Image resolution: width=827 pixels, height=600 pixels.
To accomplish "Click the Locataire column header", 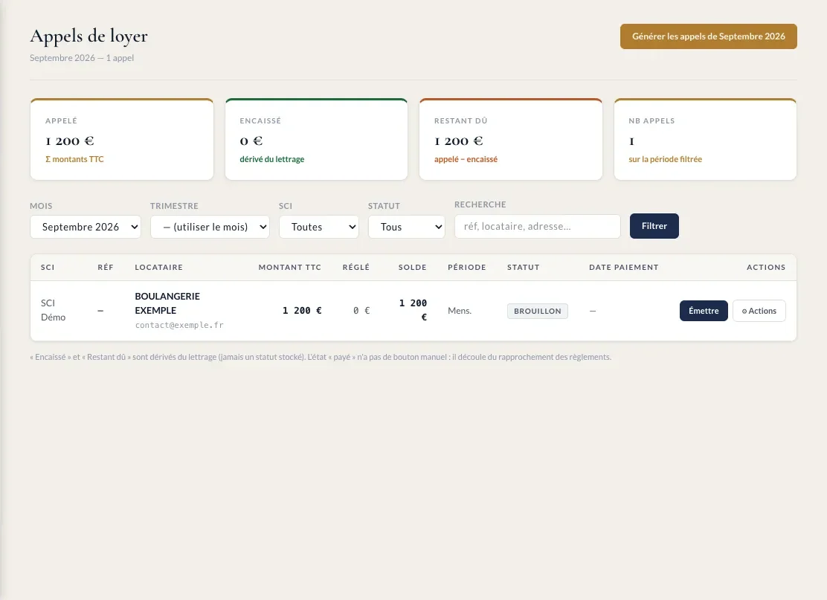I will (158, 268).
